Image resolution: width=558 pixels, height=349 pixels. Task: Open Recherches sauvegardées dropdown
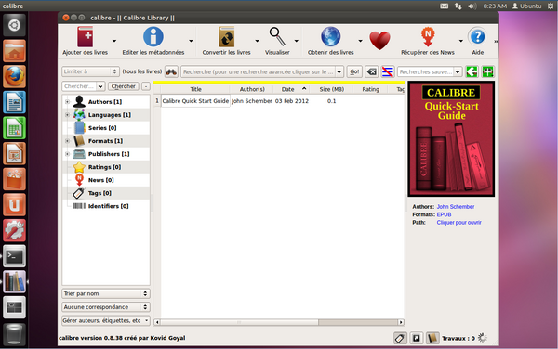[x=458, y=71]
